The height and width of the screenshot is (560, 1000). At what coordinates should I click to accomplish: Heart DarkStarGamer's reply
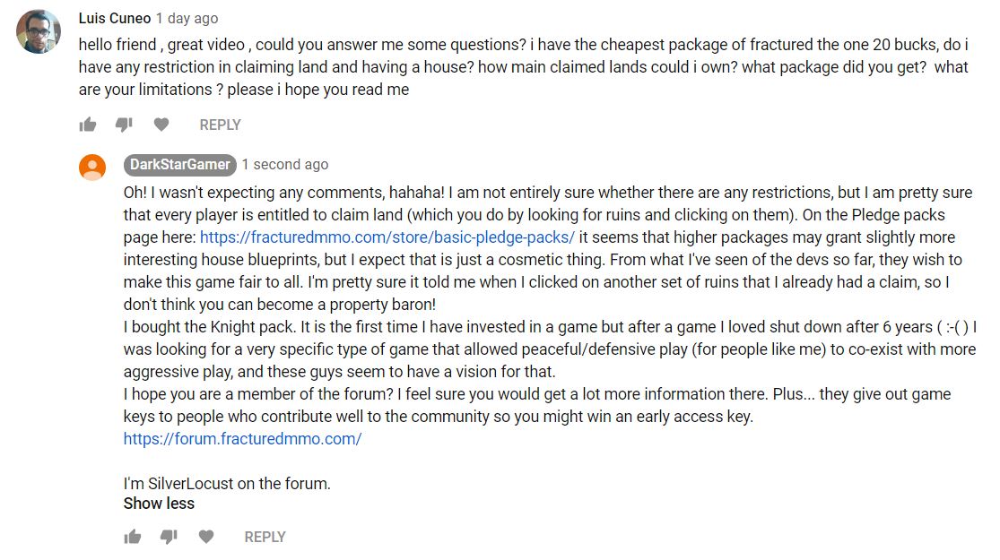tap(206, 537)
